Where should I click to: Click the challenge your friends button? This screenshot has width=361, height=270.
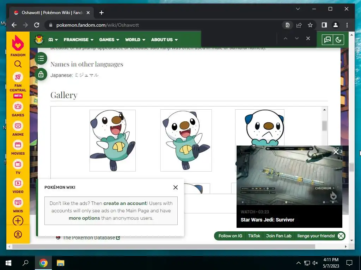pyautogui.click(x=316, y=236)
